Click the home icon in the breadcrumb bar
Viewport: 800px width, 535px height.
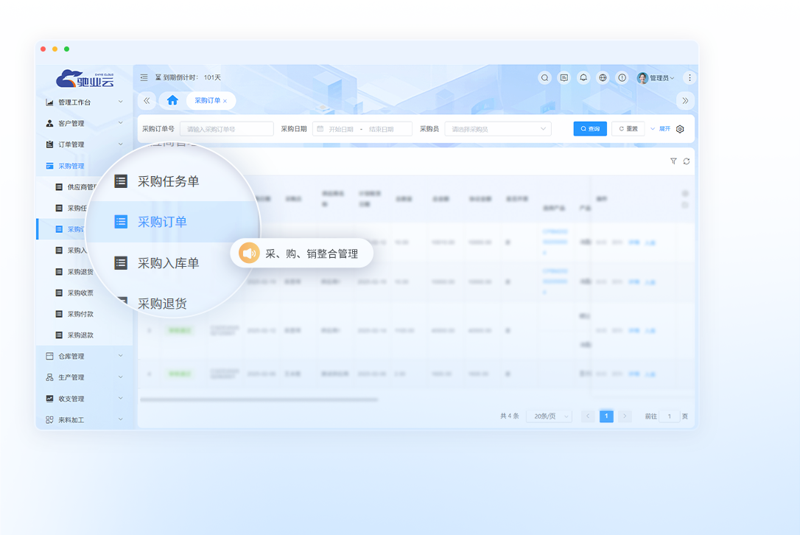click(172, 100)
